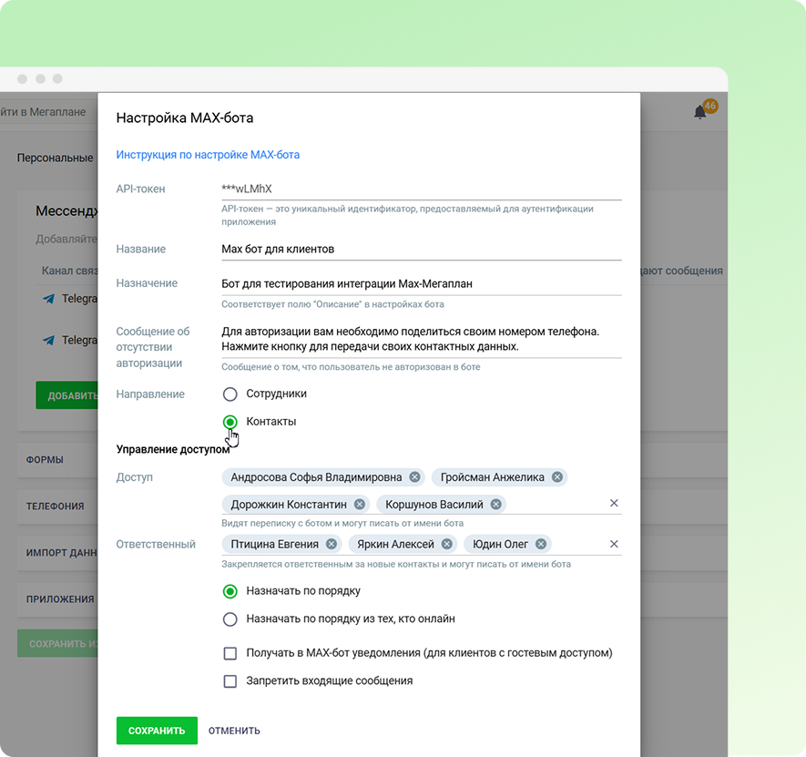
Task: Click the faded СОХРАНИТЬ button behind the dialog
Action: pyautogui.click(x=57, y=643)
